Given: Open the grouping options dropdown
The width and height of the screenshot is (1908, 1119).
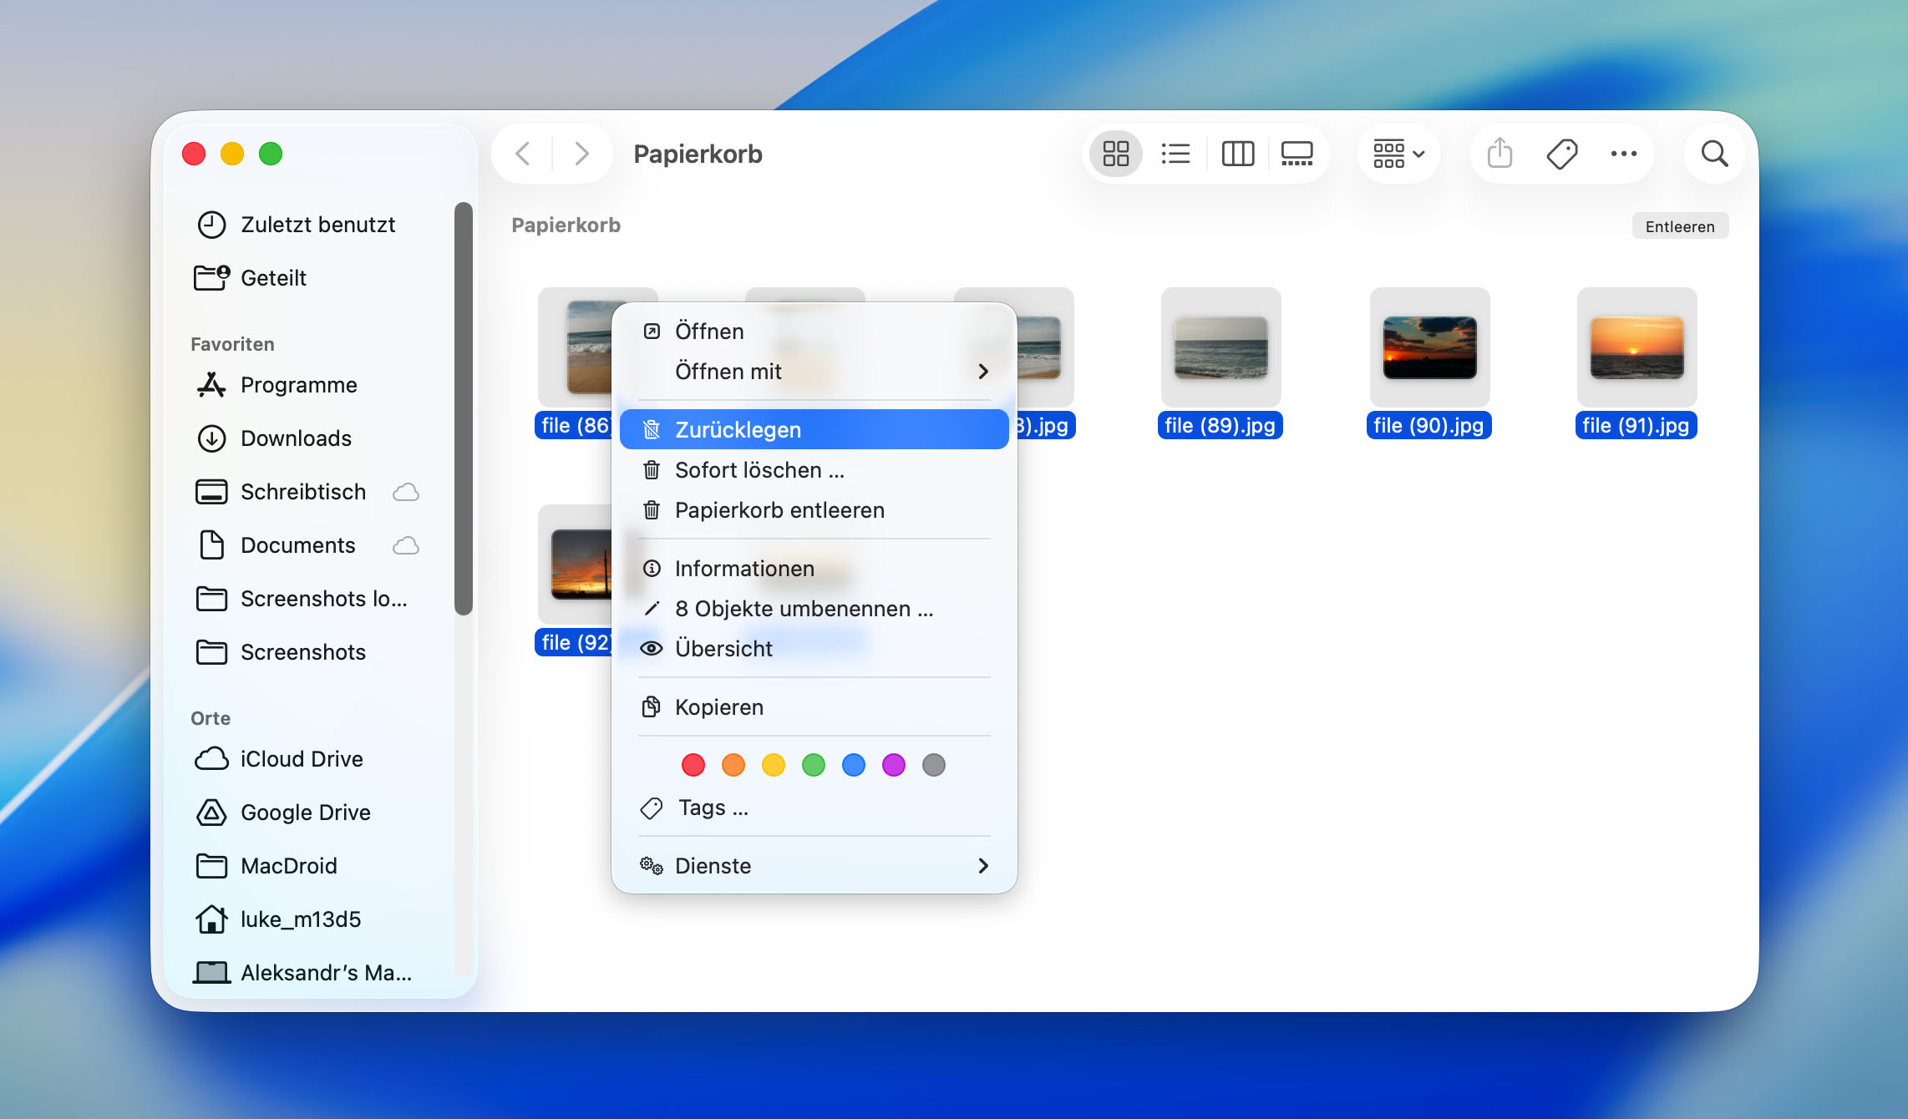Looking at the screenshot, I should (x=1398, y=154).
